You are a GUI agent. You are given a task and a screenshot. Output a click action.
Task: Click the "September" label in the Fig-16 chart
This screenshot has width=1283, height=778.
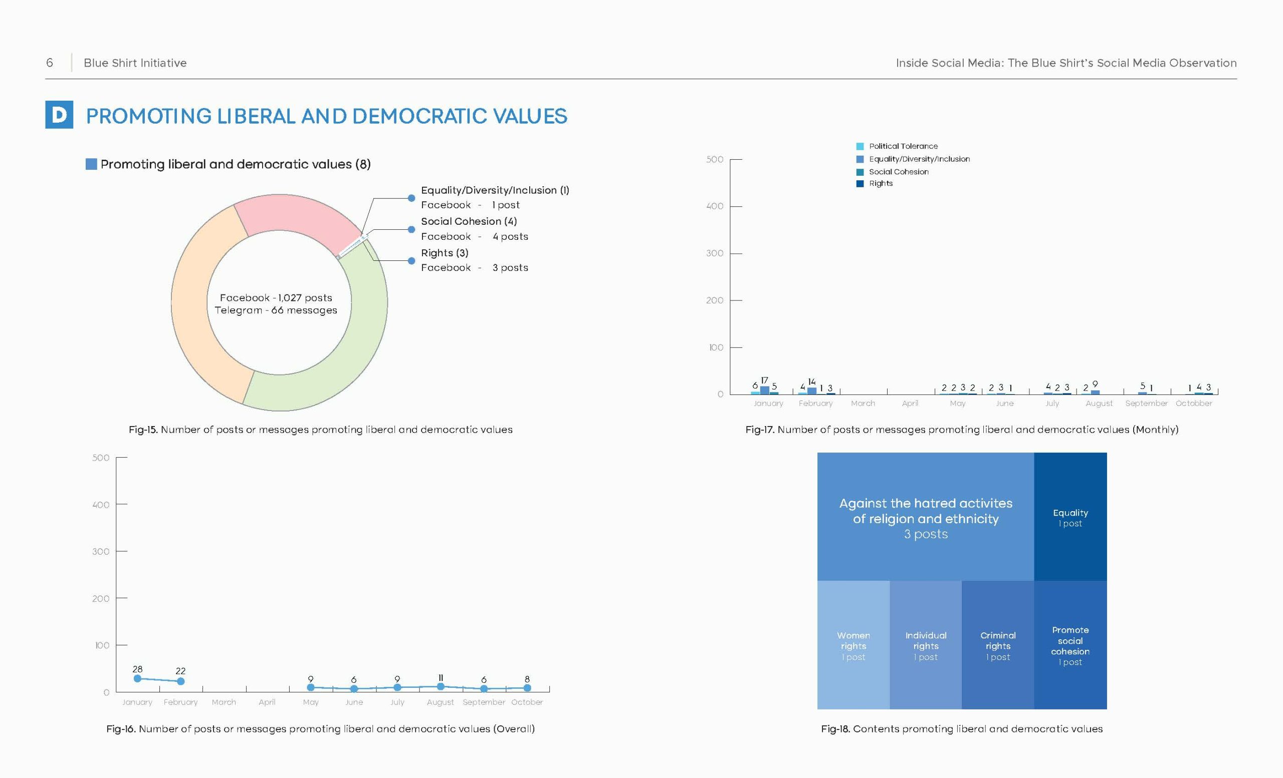point(484,702)
